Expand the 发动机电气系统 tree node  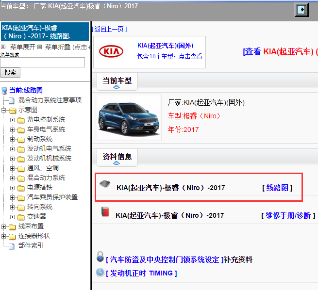tap(12, 149)
